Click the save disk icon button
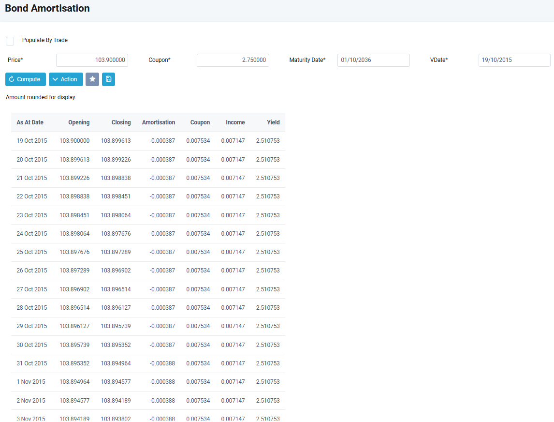Image resolution: width=554 pixels, height=422 pixels. [108, 79]
